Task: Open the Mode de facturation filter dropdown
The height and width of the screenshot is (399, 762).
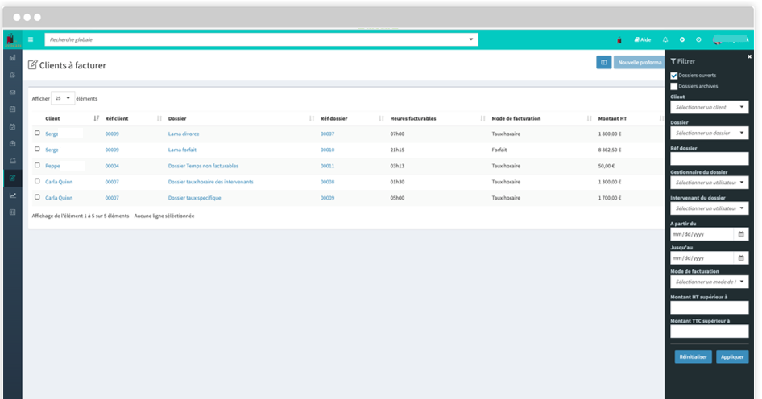Action: coord(709,282)
